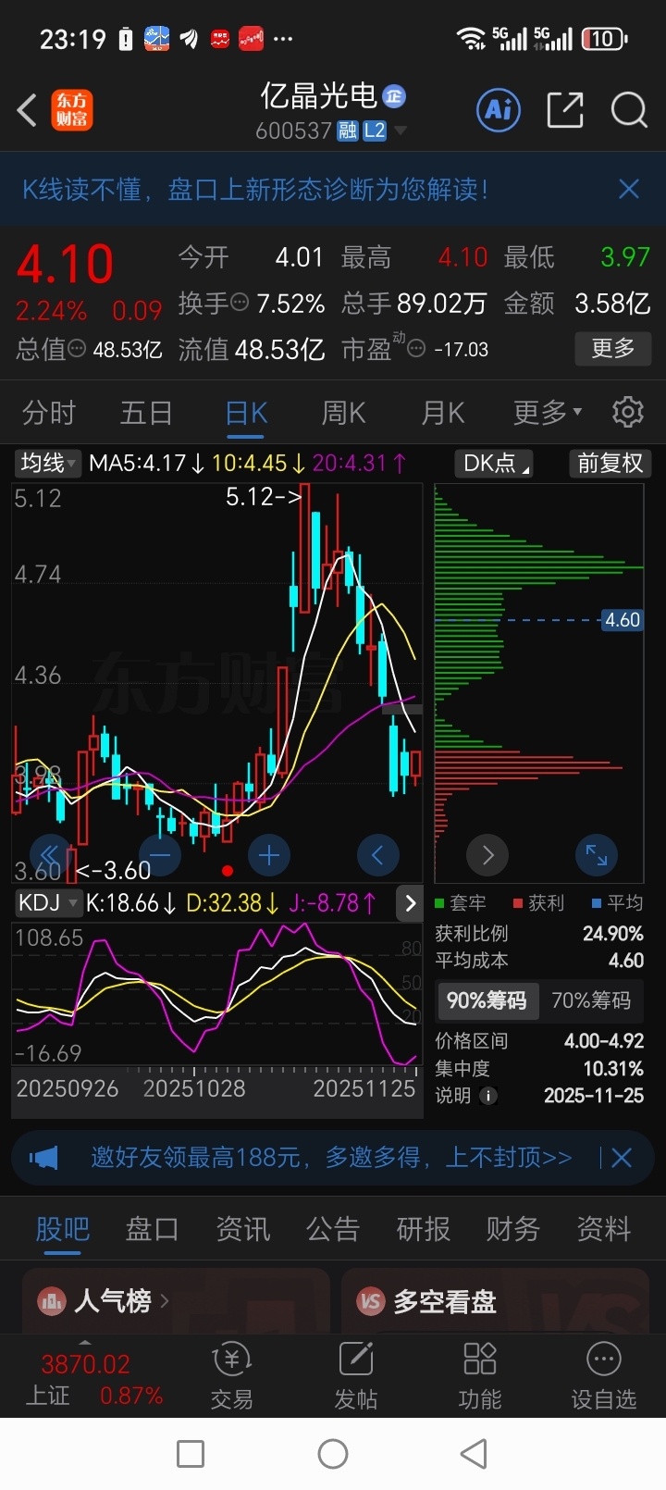Switch to 月K tab

(443, 412)
